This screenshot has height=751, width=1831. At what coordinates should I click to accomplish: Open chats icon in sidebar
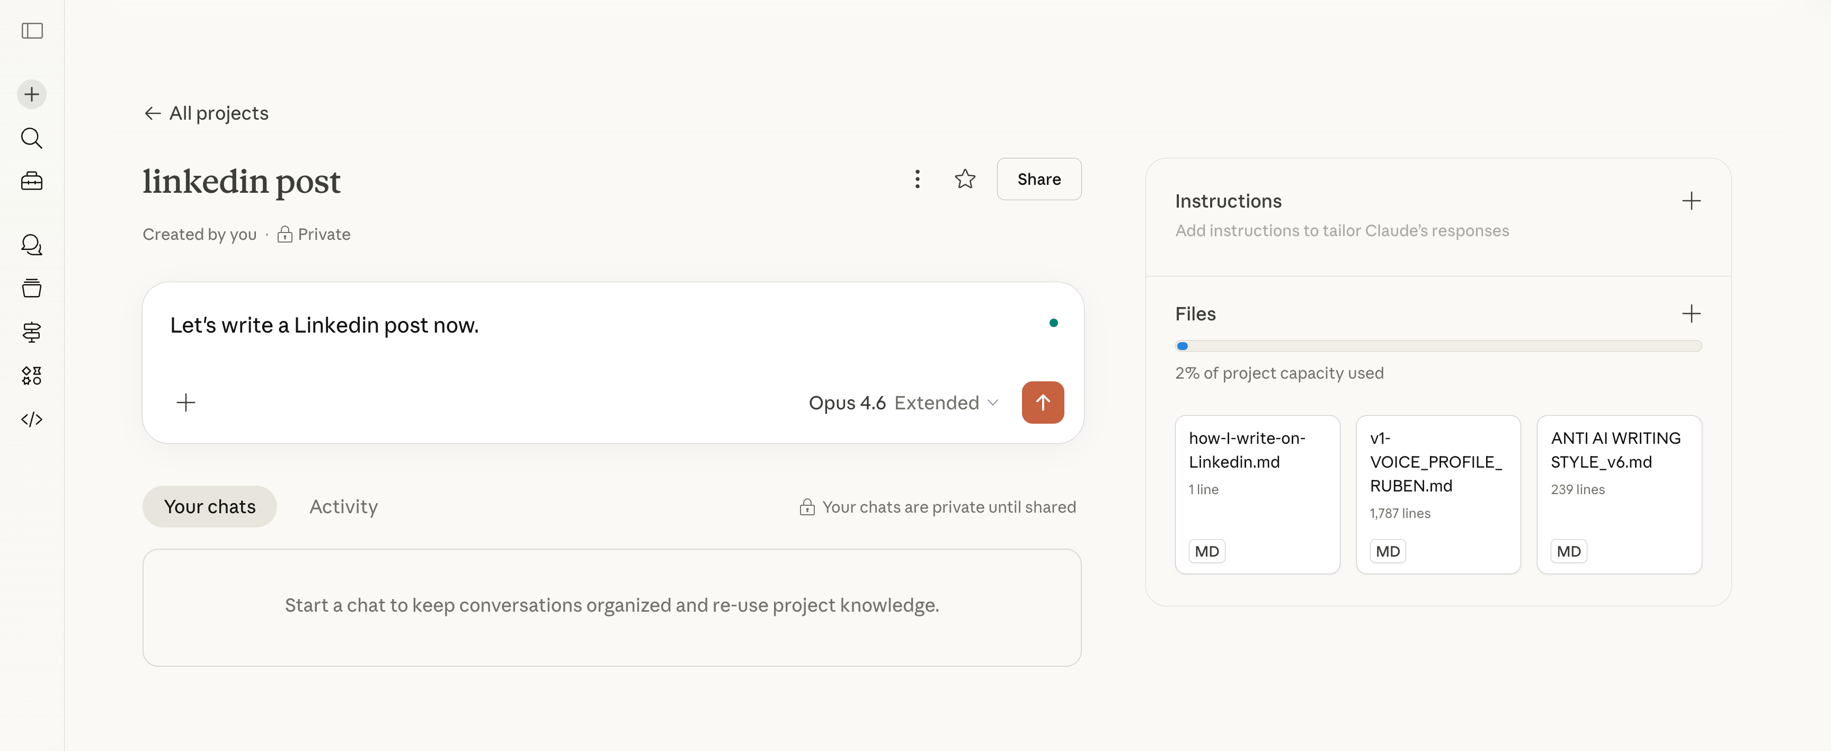pyautogui.click(x=32, y=244)
